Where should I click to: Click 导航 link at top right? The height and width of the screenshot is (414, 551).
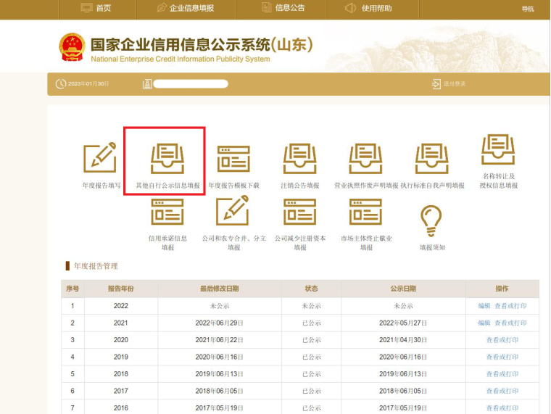527,9
